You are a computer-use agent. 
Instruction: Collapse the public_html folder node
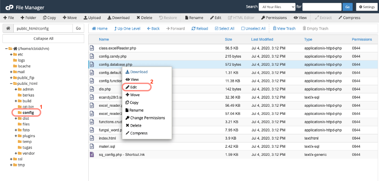[11, 83]
